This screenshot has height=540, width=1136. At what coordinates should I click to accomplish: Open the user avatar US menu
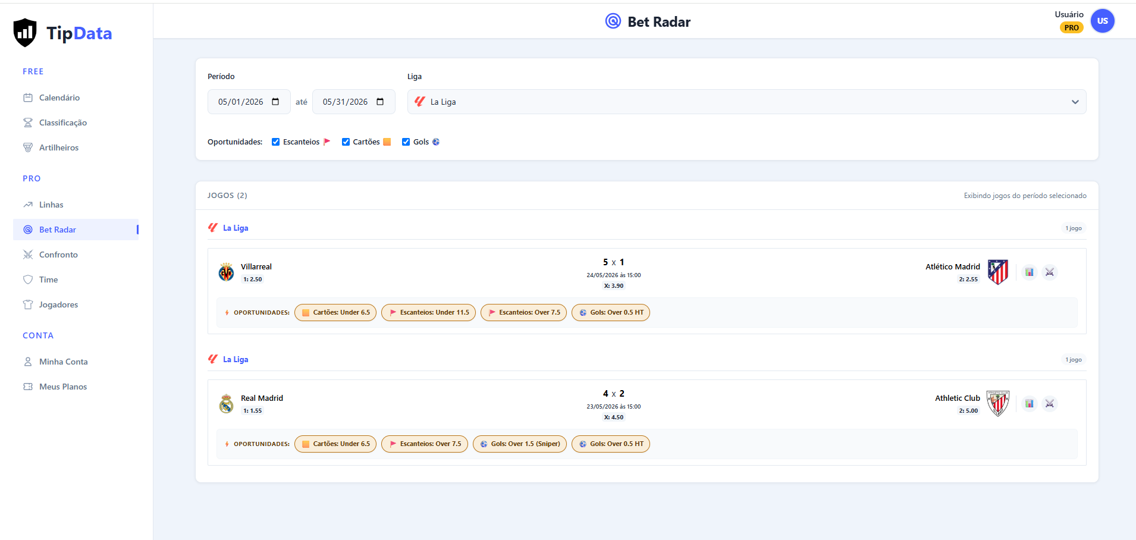[1103, 21]
